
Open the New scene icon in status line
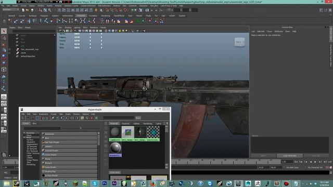pyautogui.click(x=23, y=10)
